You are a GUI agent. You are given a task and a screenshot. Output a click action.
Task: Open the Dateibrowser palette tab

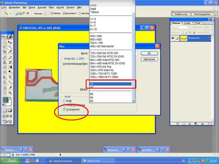click(x=181, y=14)
